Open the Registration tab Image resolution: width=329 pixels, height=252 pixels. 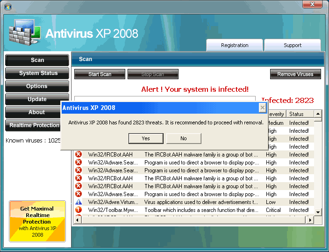coord(235,45)
